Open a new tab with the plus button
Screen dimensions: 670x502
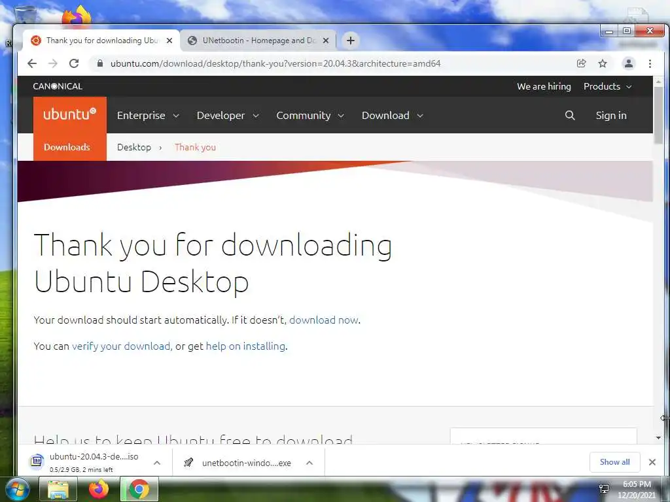click(x=351, y=41)
